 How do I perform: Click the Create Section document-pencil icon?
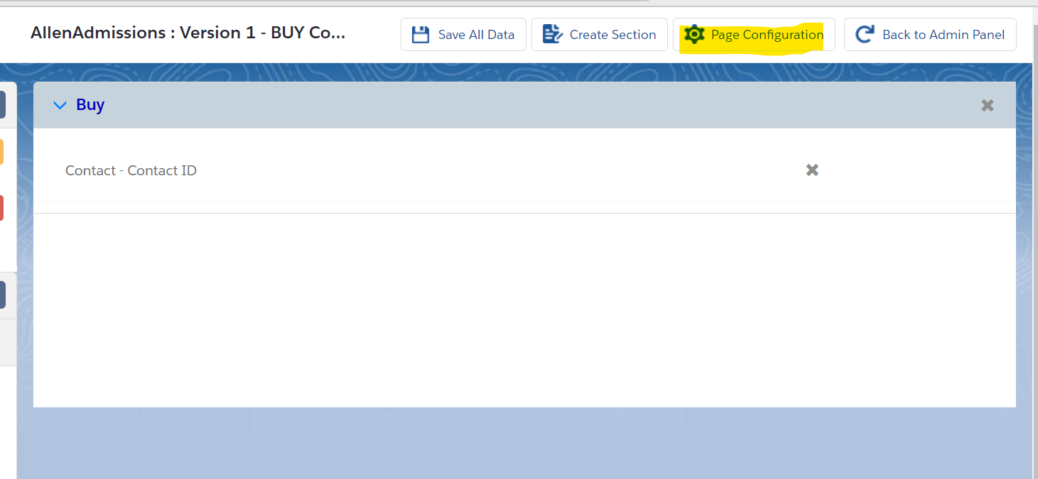pos(552,34)
